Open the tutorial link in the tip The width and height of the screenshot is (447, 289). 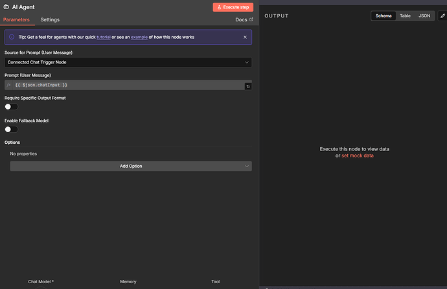tap(104, 37)
